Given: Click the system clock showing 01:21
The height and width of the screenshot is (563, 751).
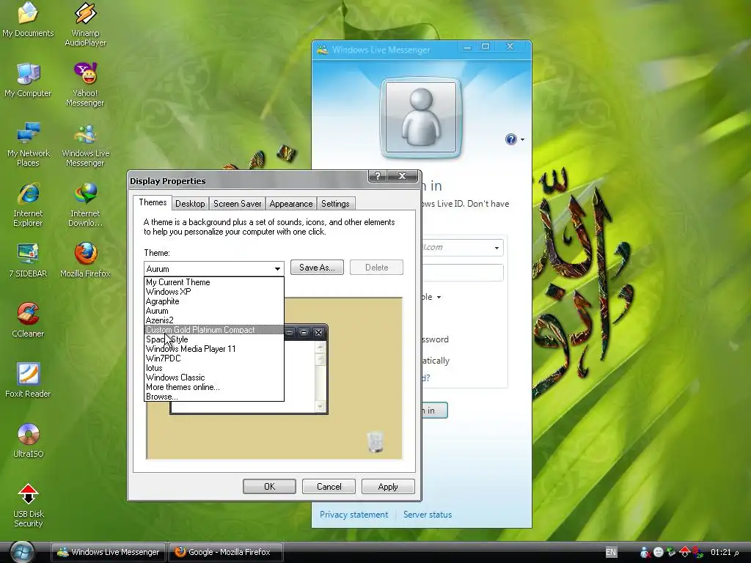Looking at the screenshot, I should click(725, 552).
